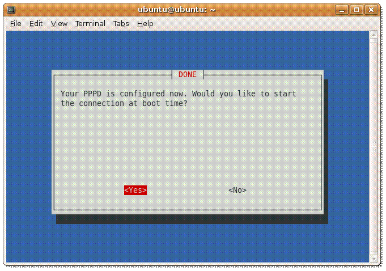Open the terminal window menu icon

11,10
